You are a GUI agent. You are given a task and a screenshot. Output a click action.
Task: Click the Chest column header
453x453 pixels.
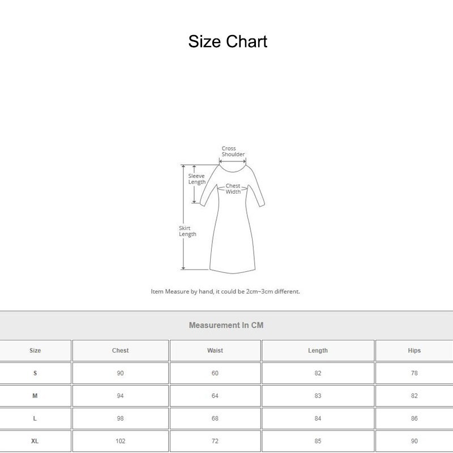[x=119, y=351]
